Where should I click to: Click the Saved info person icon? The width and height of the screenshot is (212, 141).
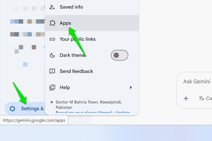click(52, 7)
